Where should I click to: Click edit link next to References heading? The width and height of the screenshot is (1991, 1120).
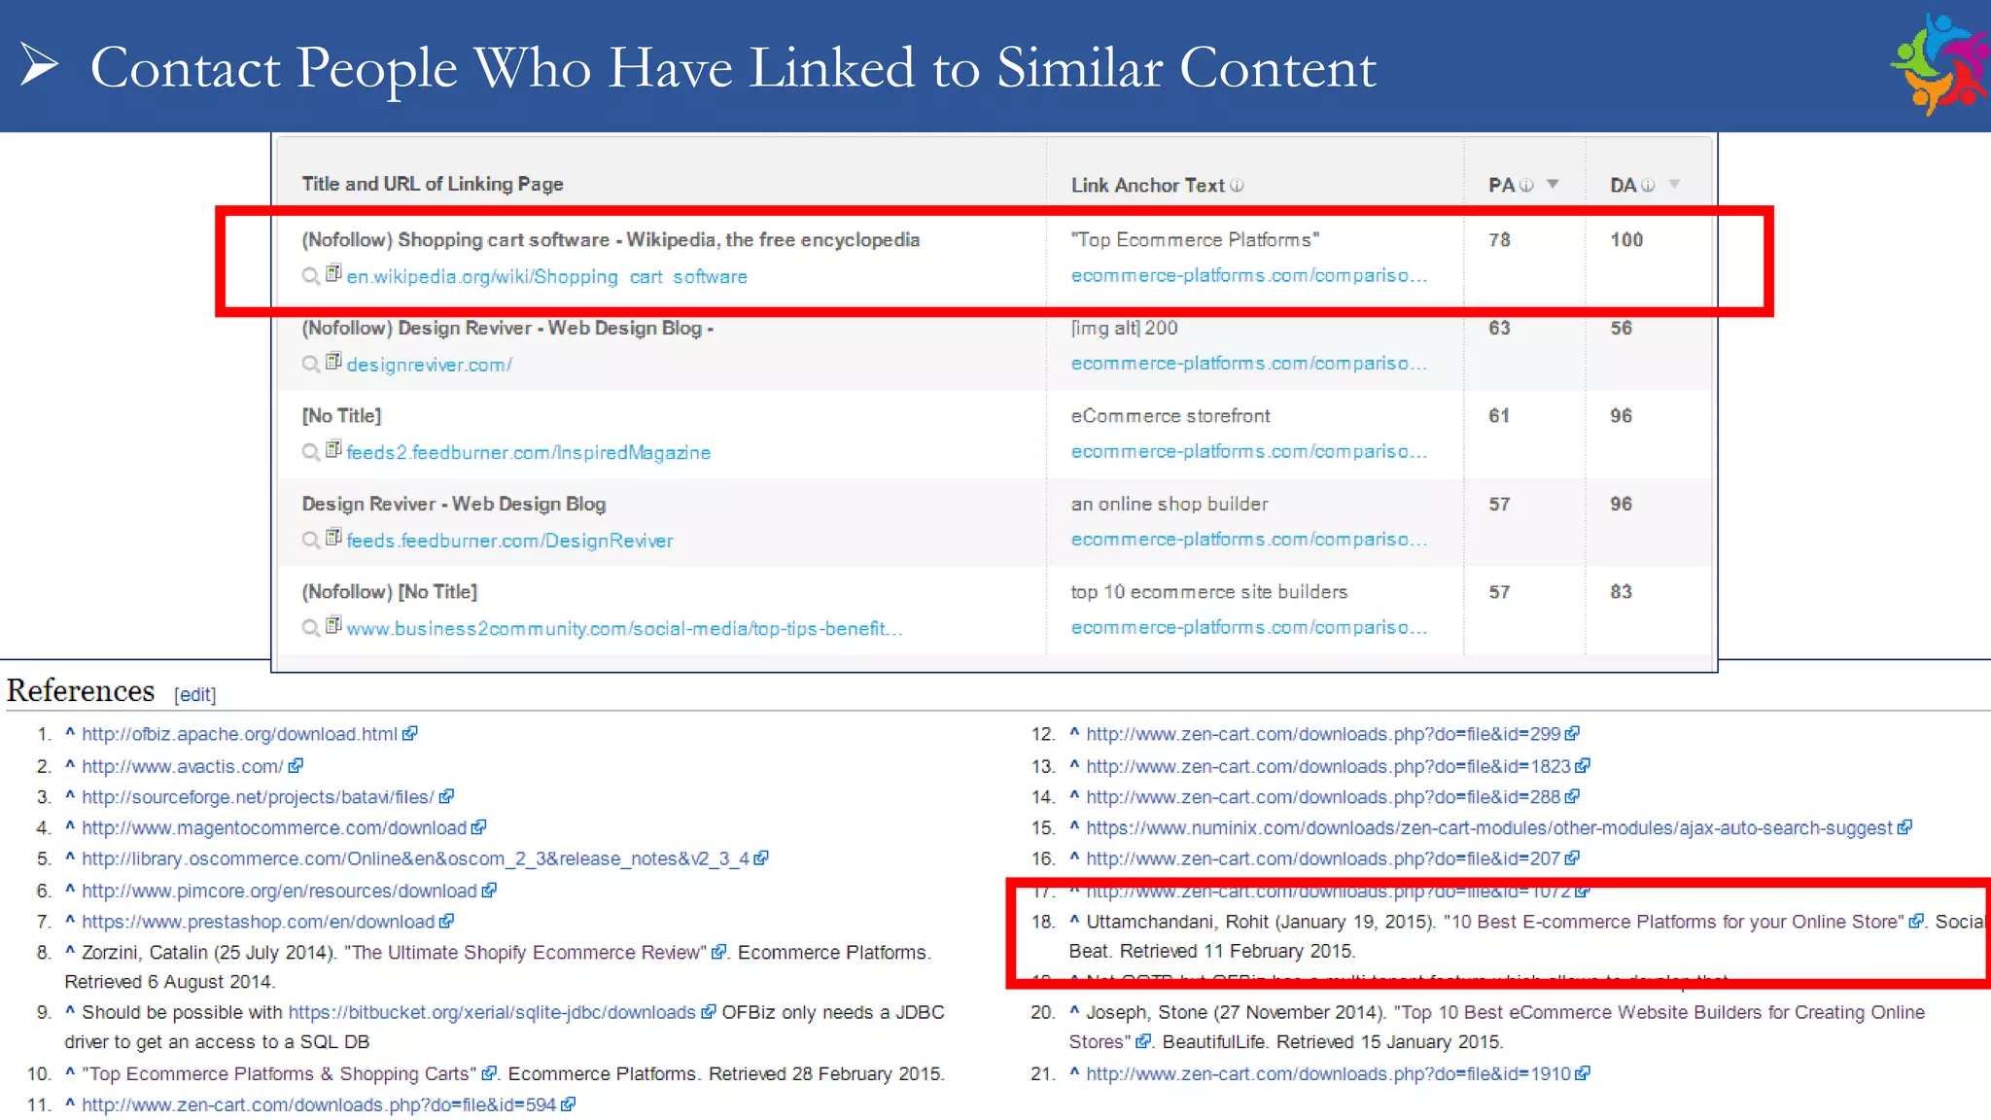195,695
